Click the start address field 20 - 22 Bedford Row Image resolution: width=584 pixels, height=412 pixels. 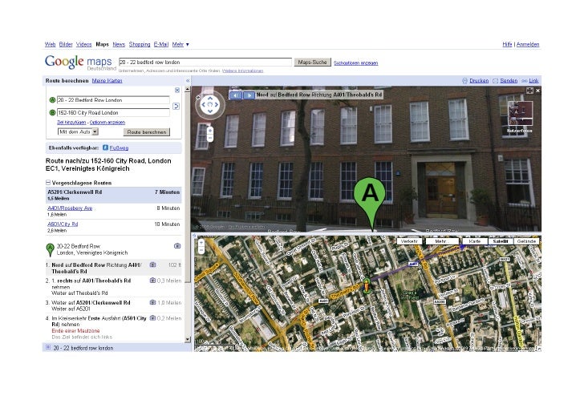click(x=113, y=100)
